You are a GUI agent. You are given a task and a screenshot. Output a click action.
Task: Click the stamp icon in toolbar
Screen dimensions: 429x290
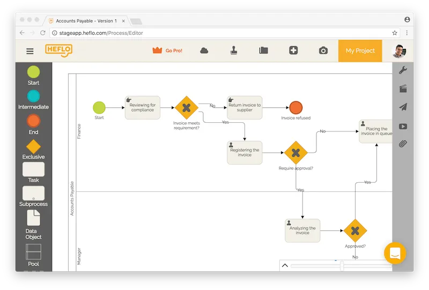point(234,51)
